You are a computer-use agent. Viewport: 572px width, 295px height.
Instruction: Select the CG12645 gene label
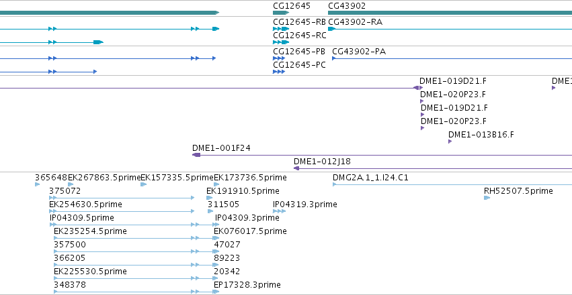pos(292,6)
